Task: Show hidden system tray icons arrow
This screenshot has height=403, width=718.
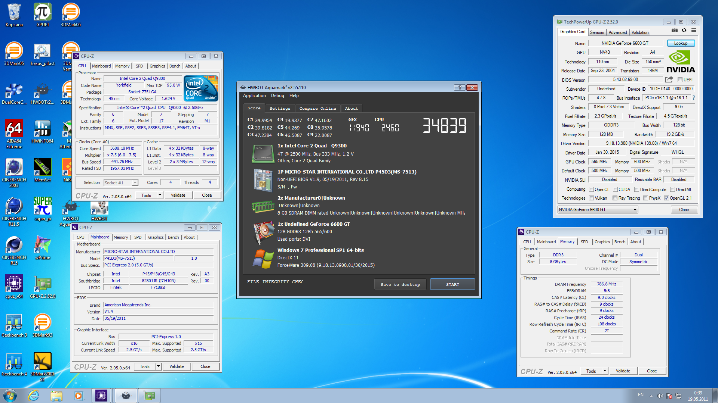Action: [651, 396]
